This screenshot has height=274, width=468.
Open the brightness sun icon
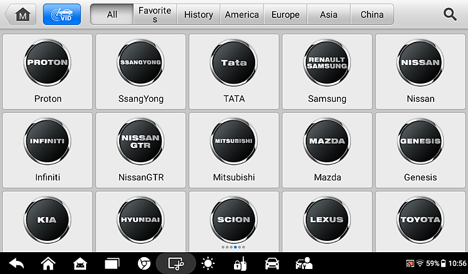coord(208,263)
